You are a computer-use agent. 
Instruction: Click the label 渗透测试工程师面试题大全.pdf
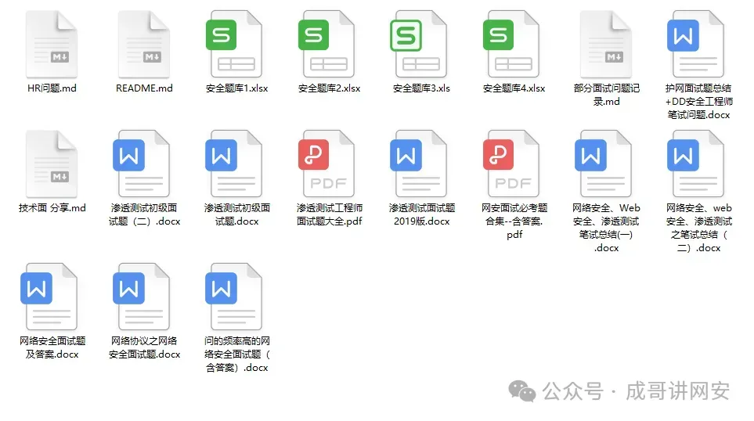329,214
